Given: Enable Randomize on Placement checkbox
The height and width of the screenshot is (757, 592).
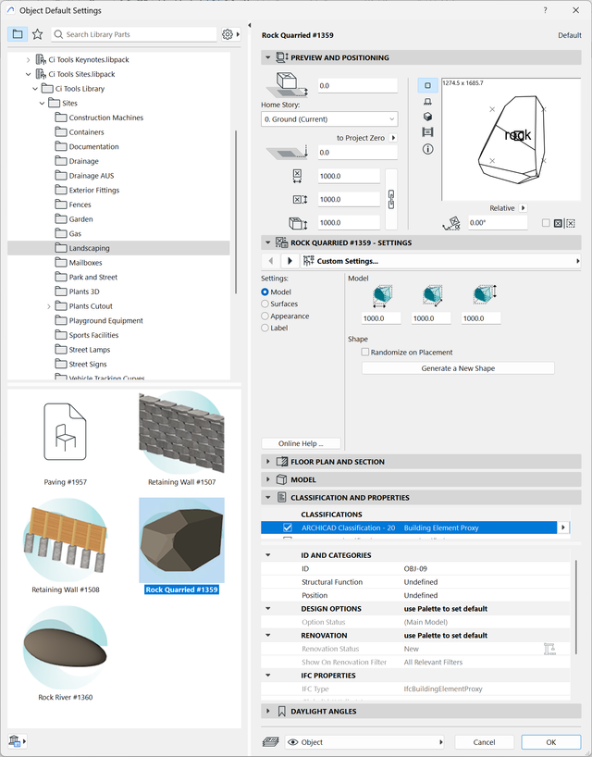Looking at the screenshot, I should pos(365,352).
